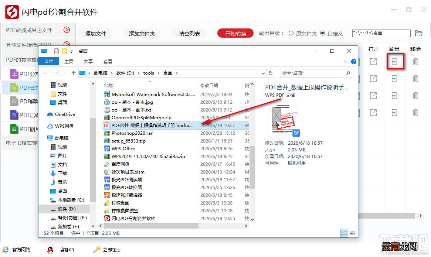
Task: Click the open-file icon in the second row
Action: pyautogui.click(x=373, y=79)
